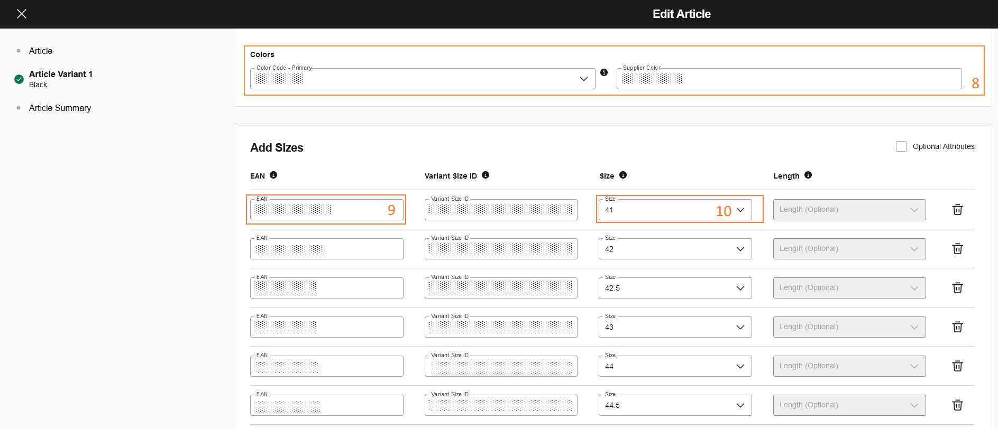Click info icon beside Variant Size ID header

[486, 175]
